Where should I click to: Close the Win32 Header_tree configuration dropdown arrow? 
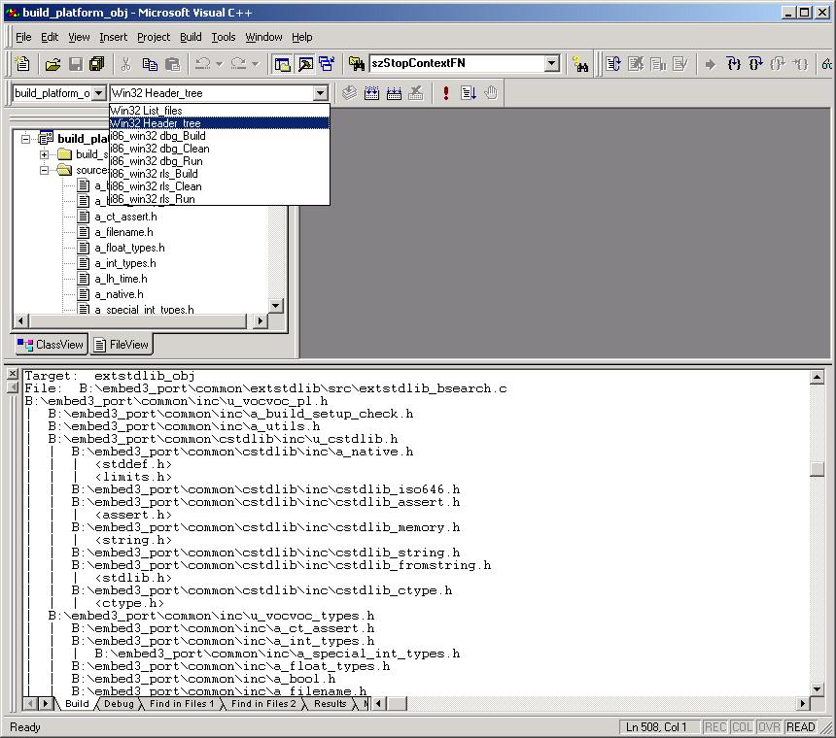tap(320, 93)
